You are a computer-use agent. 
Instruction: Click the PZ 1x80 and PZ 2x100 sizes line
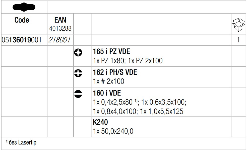click(128, 61)
